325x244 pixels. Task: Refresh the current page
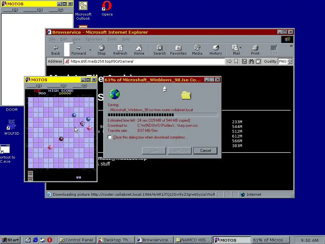pyautogui.click(x=120, y=50)
